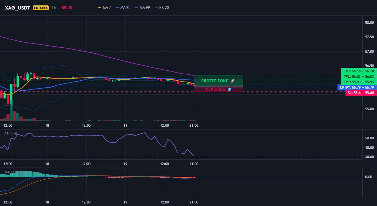
Task: Click the ENTRY: 55.79 price tag
Action: (x=350, y=87)
